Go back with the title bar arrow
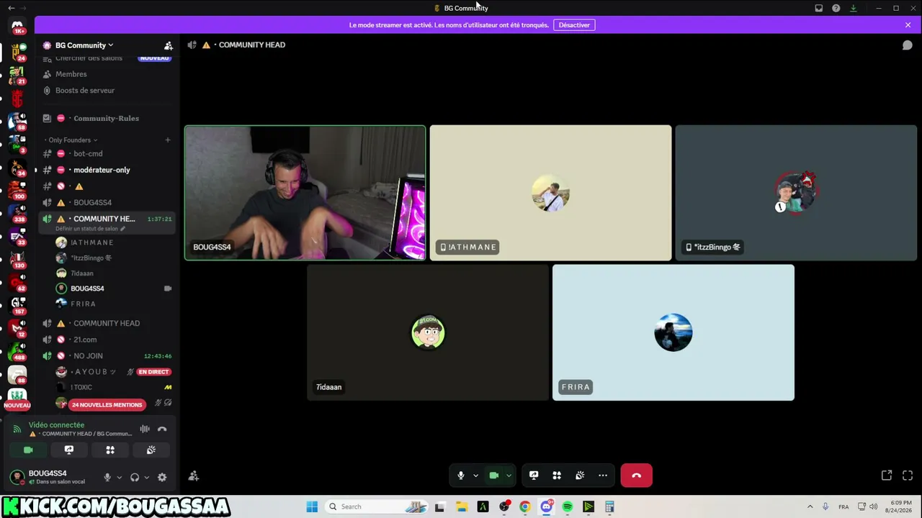The width and height of the screenshot is (922, 518). [x=11, y=8]
